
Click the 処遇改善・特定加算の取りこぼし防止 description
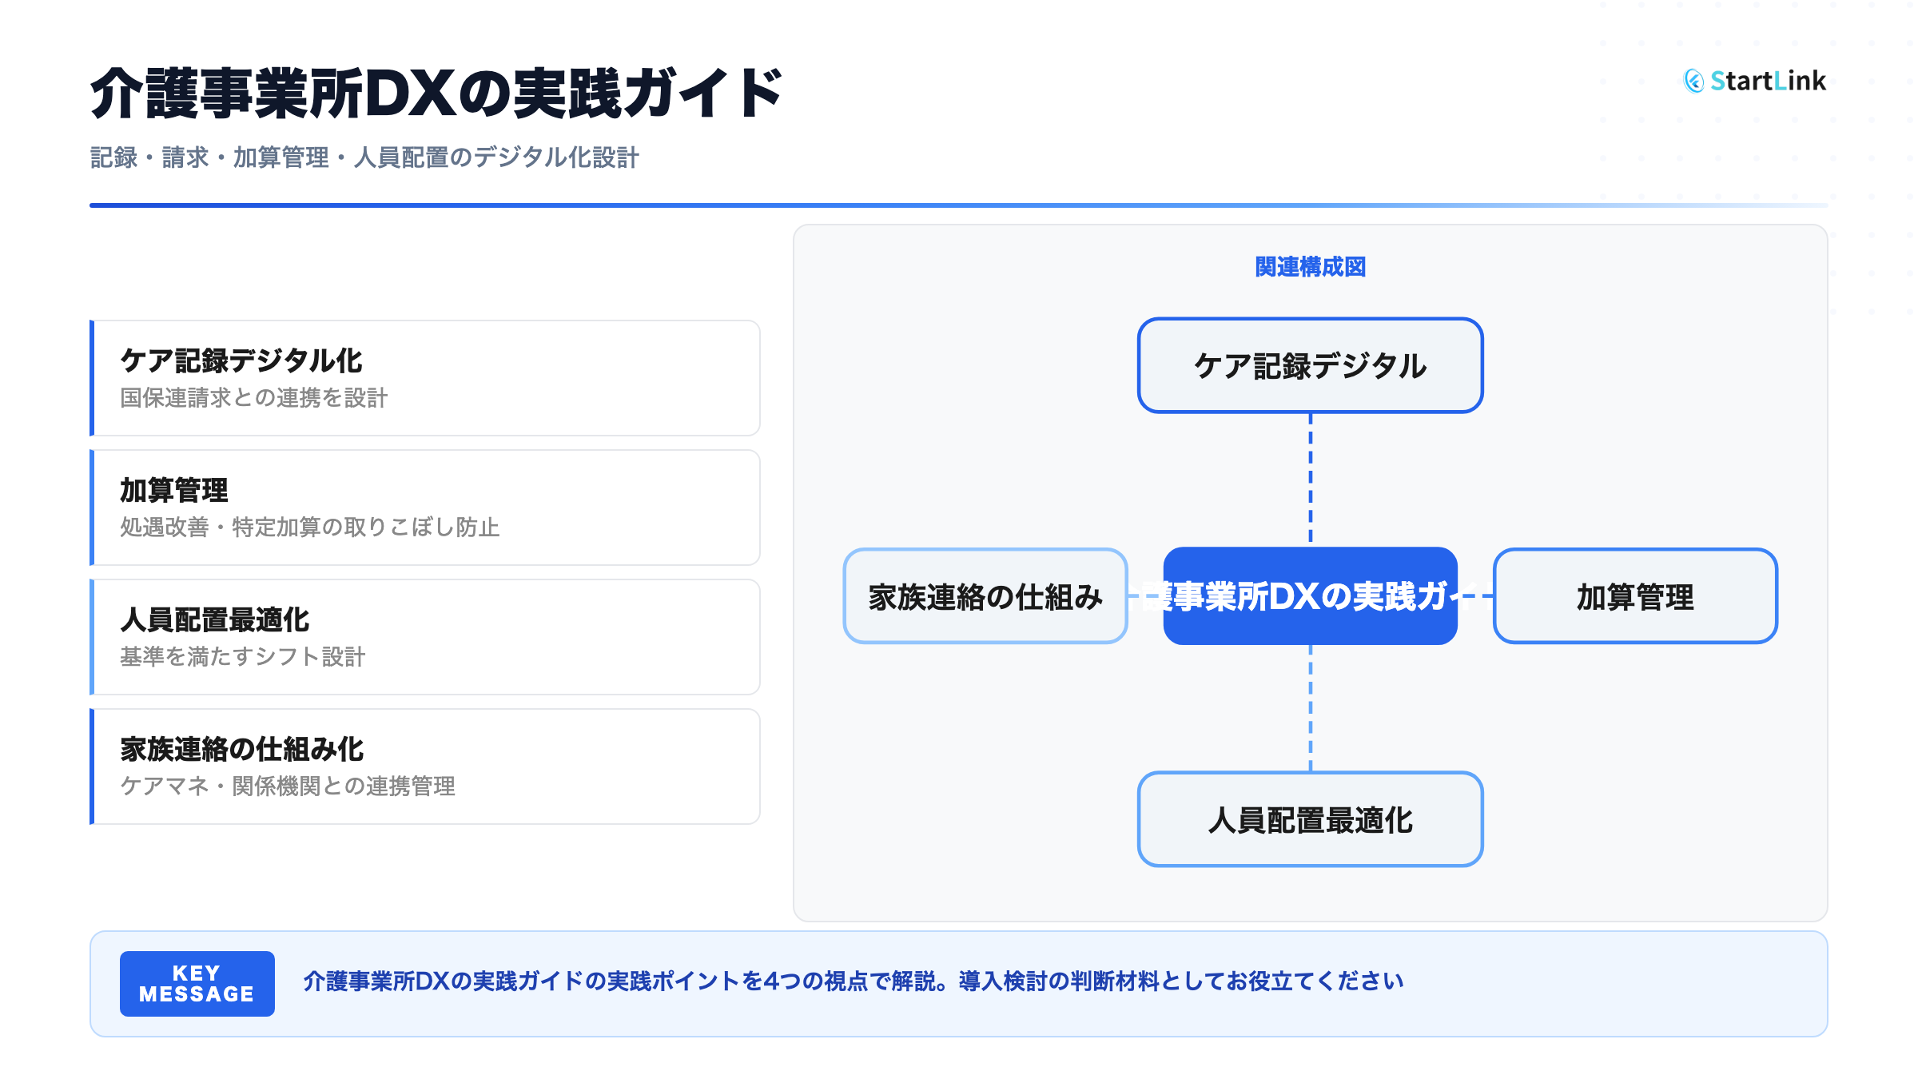tap(309, 528)
